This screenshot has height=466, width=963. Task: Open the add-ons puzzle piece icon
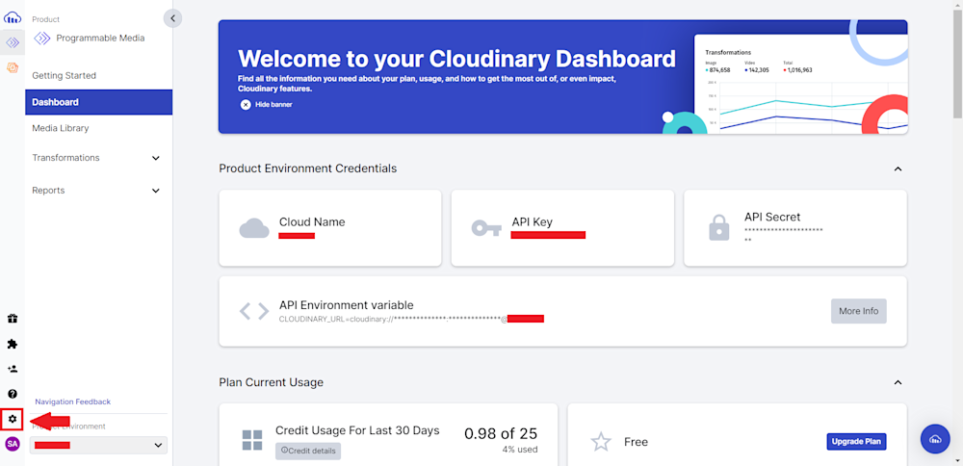[13, 344]
